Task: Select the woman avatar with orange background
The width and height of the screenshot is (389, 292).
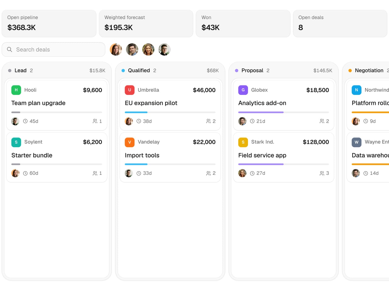Action: 116,50
